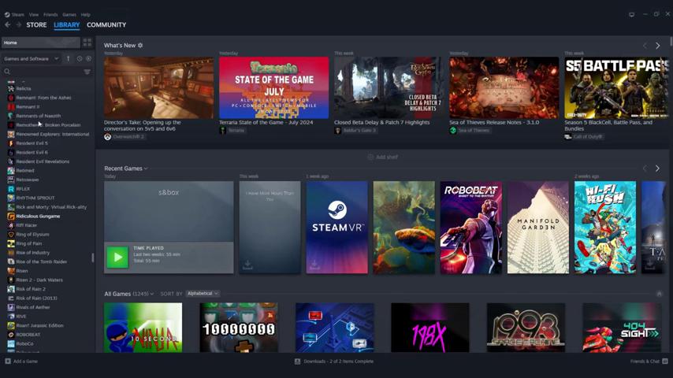
Task: Open Downloads status in bottom bar
Action: [x=333, y=361]
